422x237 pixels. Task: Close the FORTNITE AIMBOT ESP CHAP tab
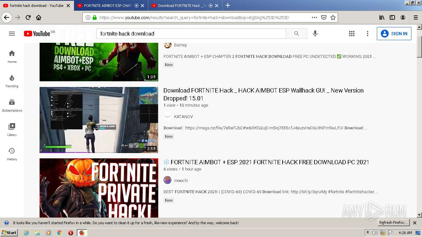(142, 6)
